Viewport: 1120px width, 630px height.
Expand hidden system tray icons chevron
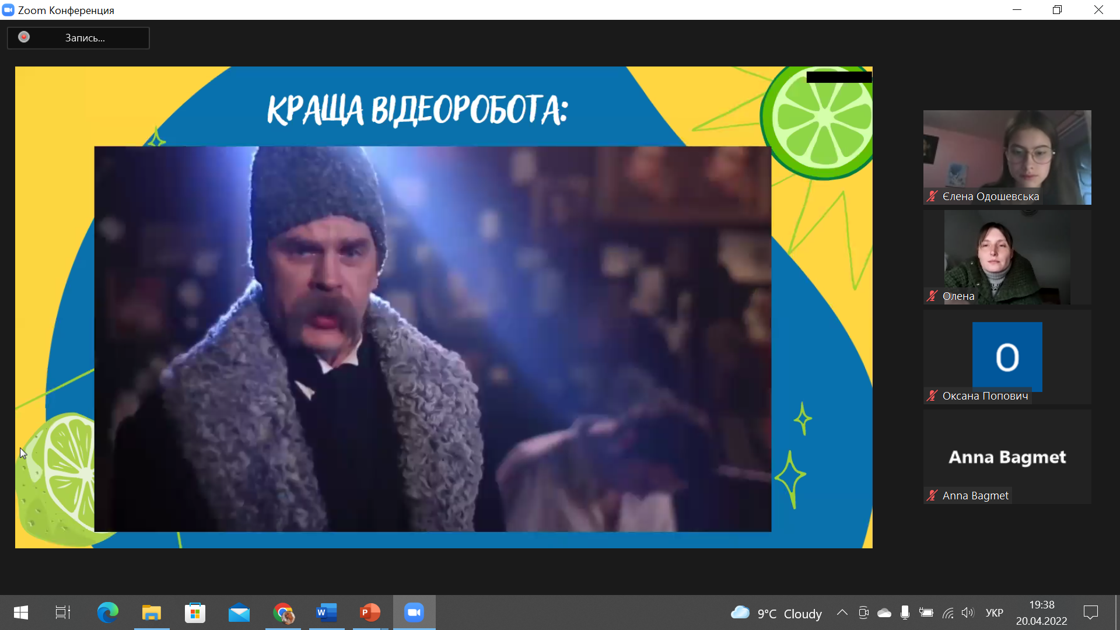[842, 612]
